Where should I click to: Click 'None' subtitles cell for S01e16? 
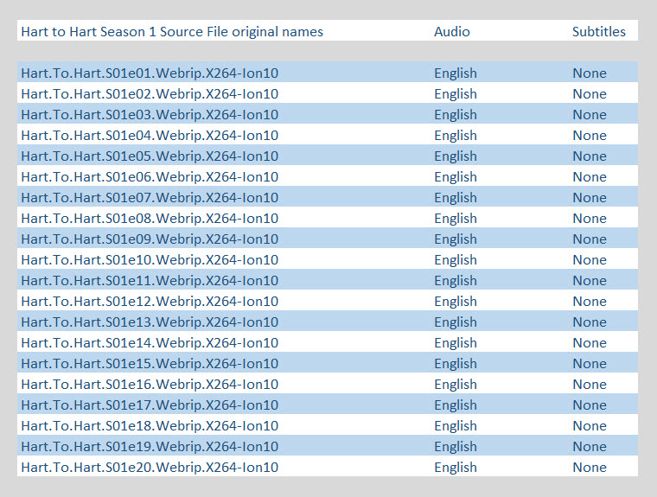[590, 385]
